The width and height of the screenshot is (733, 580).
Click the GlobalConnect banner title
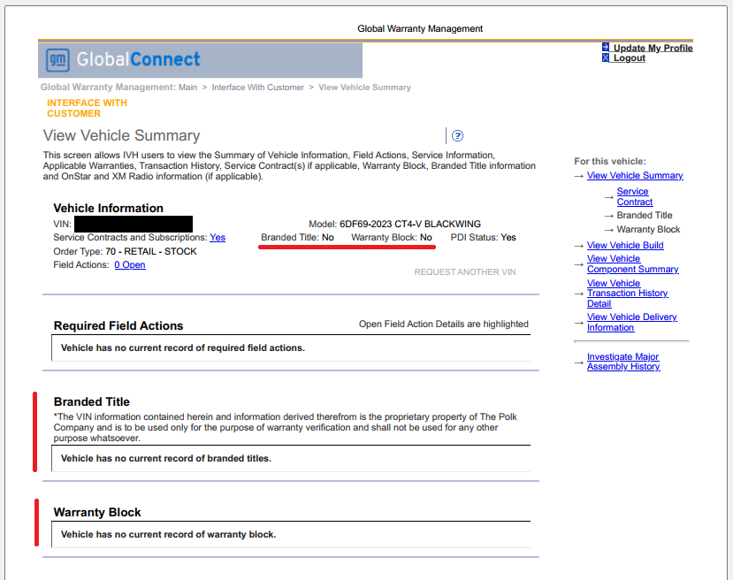(x=138, y=59)
